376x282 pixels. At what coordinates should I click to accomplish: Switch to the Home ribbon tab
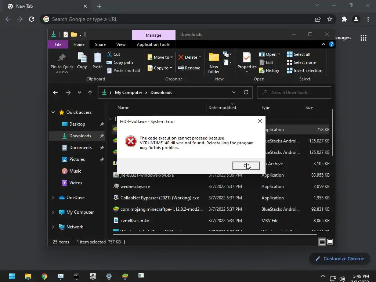79,44
